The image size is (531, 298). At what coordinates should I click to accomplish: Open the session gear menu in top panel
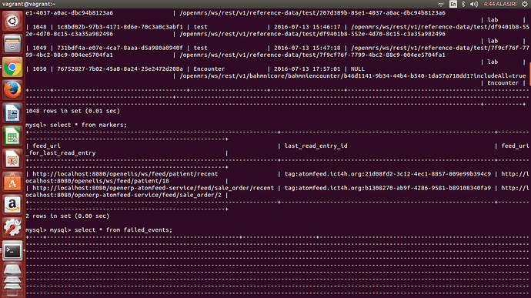525,4
